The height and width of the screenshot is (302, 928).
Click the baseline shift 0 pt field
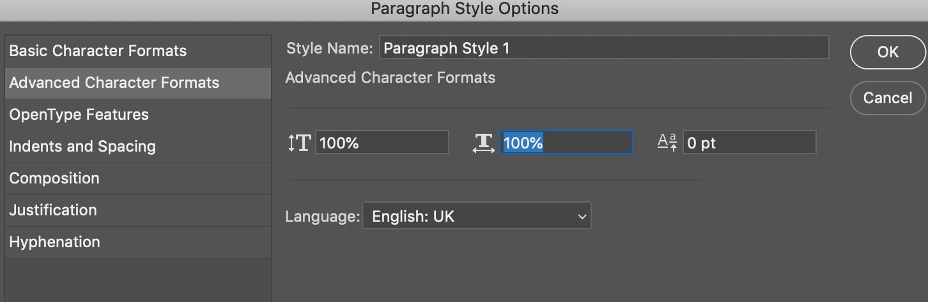[x=749, y=143]
